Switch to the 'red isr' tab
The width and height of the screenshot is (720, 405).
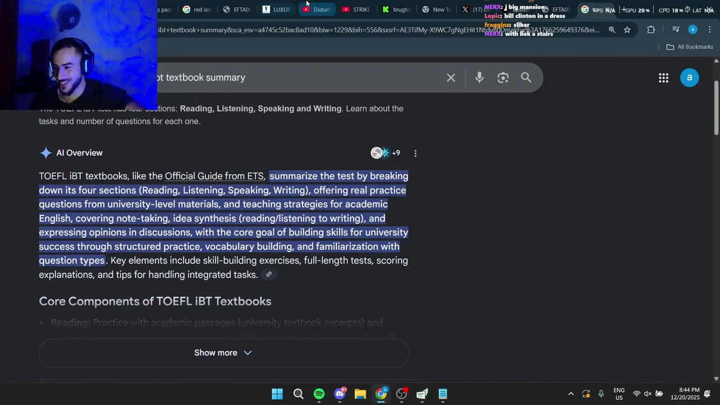click(197, 10)
